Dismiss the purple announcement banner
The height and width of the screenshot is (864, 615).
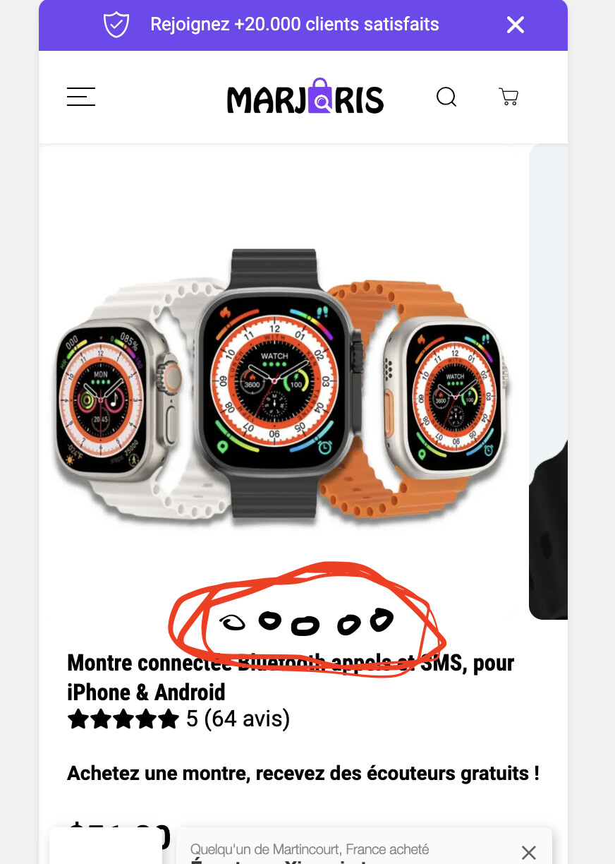516,25
